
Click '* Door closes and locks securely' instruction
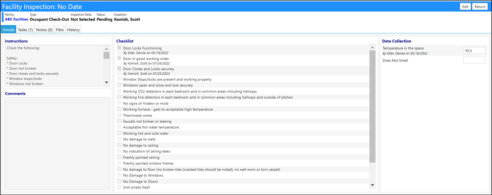(33, 73)
